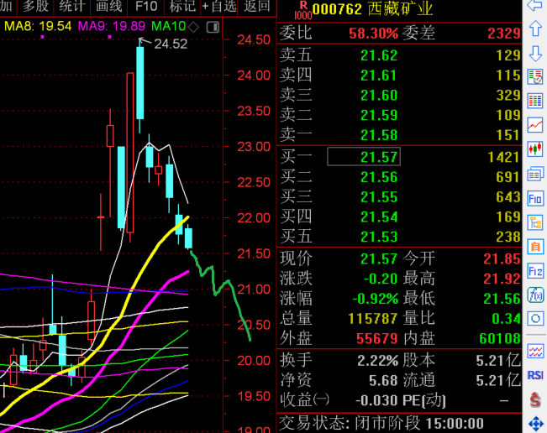This screenshot has height=433, width=547.
Task: Click the 总量 value 115787
Action: click(373, 318)
